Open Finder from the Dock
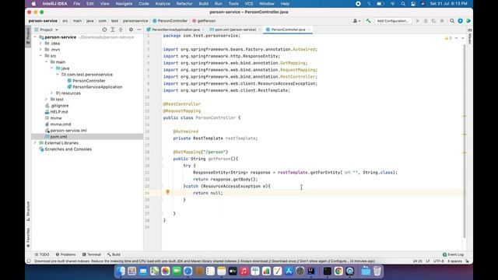This screenshot has height=280, width=498. tap(121, 271)
